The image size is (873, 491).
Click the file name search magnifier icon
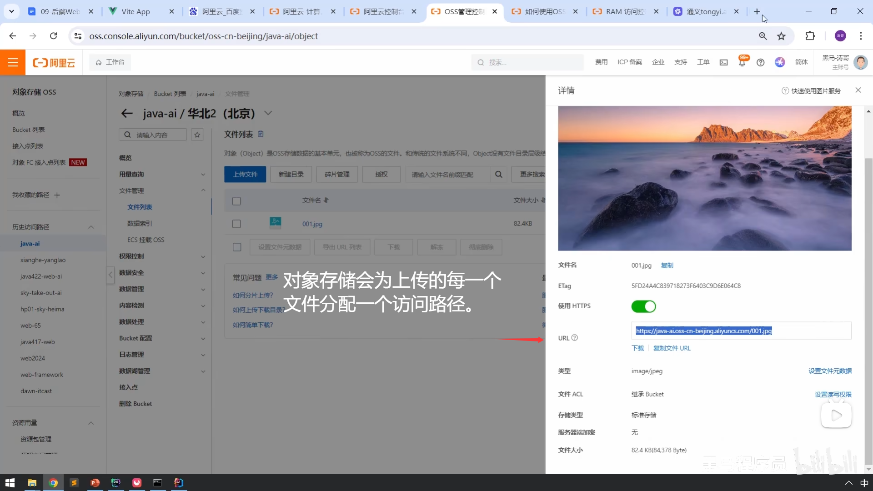499,174
